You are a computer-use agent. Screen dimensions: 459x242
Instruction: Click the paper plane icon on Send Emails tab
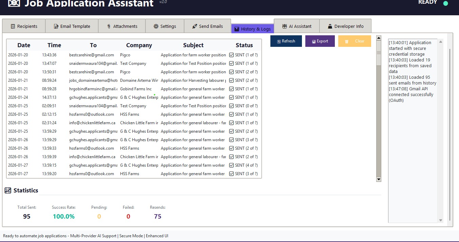click(195, 26)
